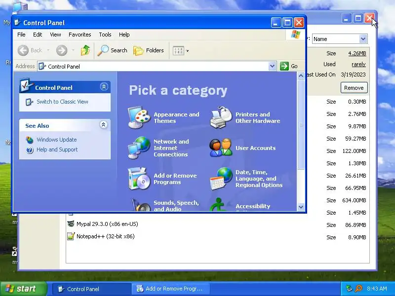Open the Edit menu
This screenshot has width=395, height=296.
tap(38, 35)
